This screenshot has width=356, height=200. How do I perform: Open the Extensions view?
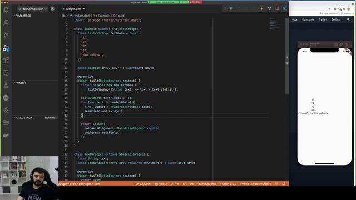(x=6, y=61)
